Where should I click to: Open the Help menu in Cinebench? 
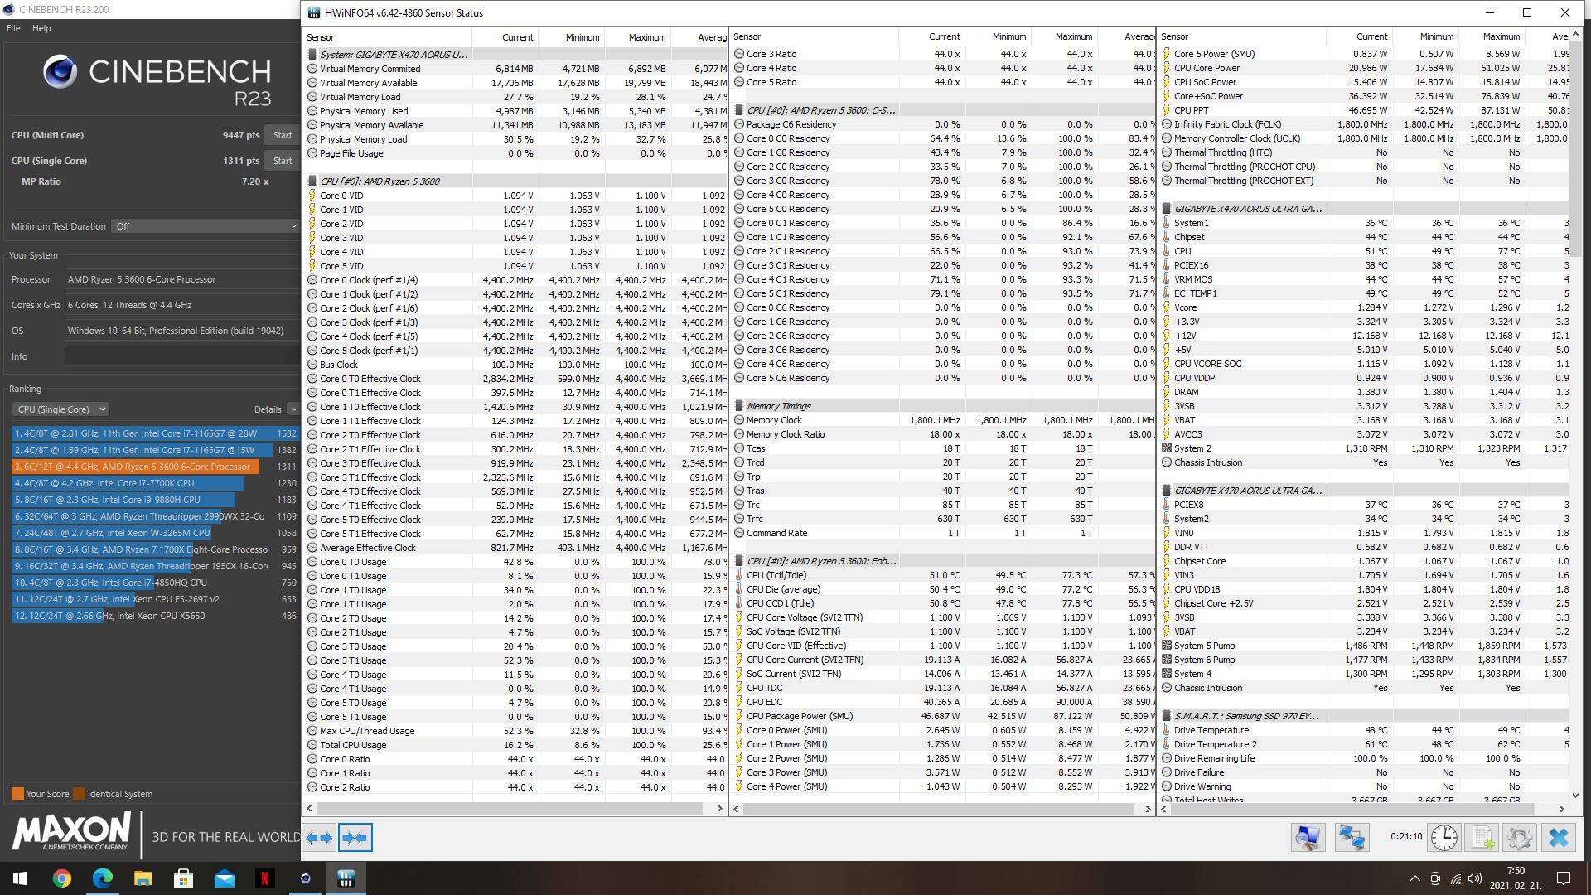(41, 28)
